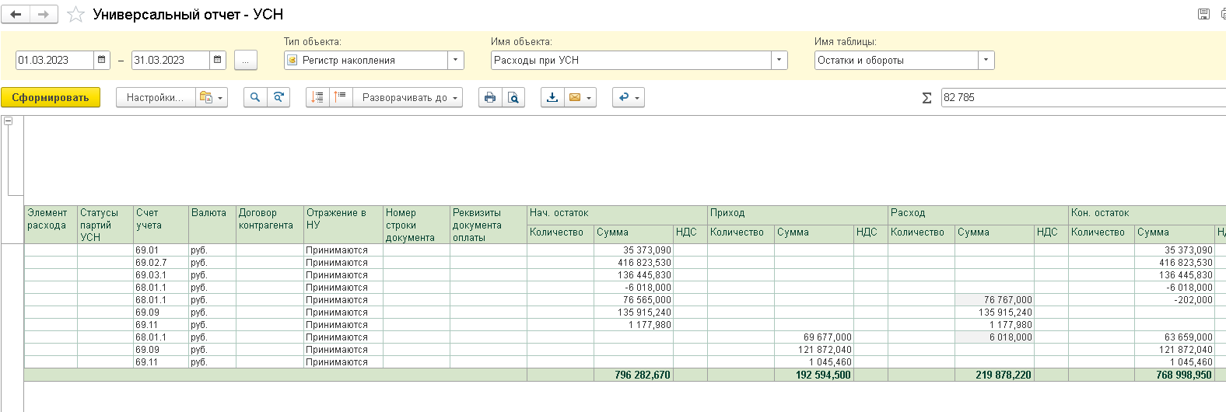Open Разворачивать до dropdown

click(x=408, y=97)
